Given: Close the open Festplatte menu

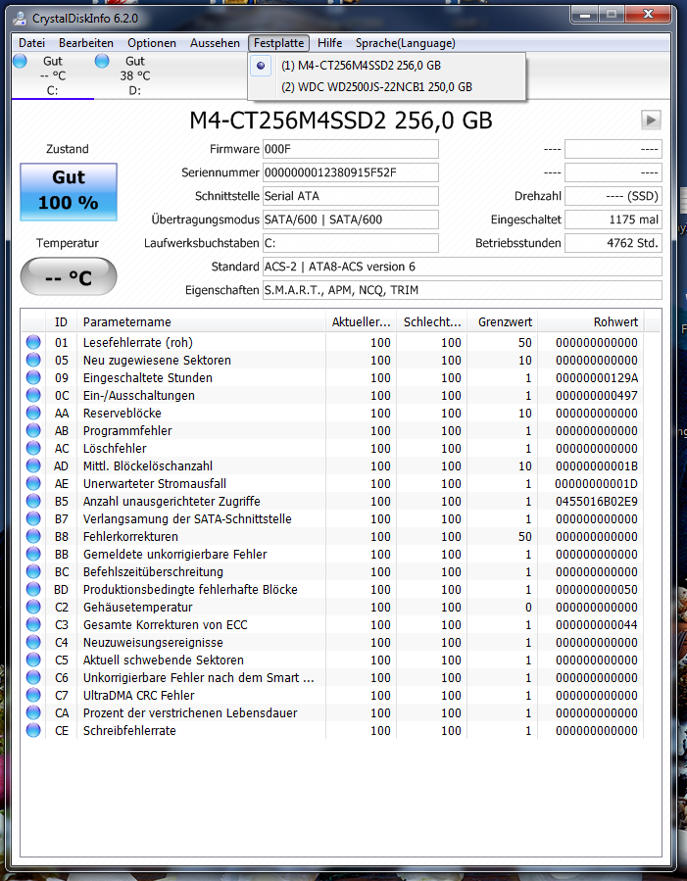Looking at the screenshot, I should click(x=279, y=43).
